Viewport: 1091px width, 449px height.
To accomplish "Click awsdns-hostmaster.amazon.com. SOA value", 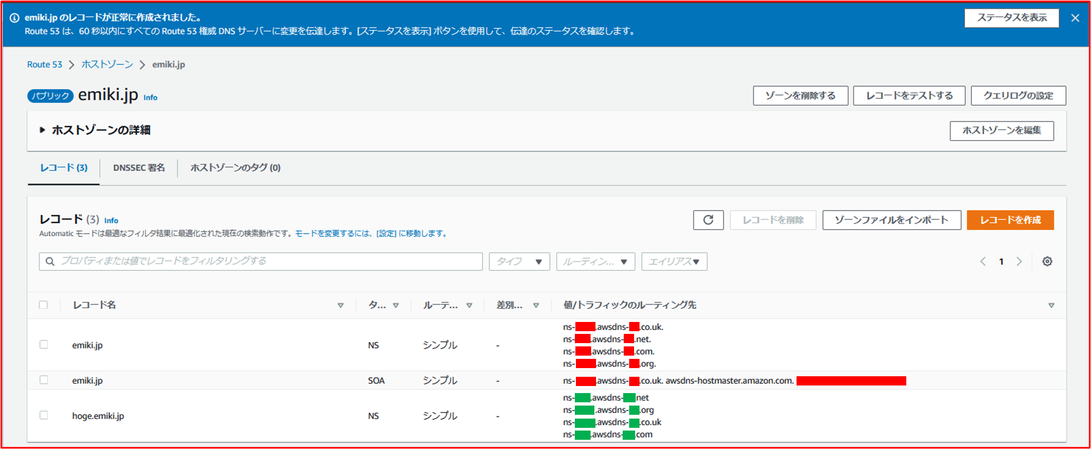I will pyautogui.click(x=730, y=381).
